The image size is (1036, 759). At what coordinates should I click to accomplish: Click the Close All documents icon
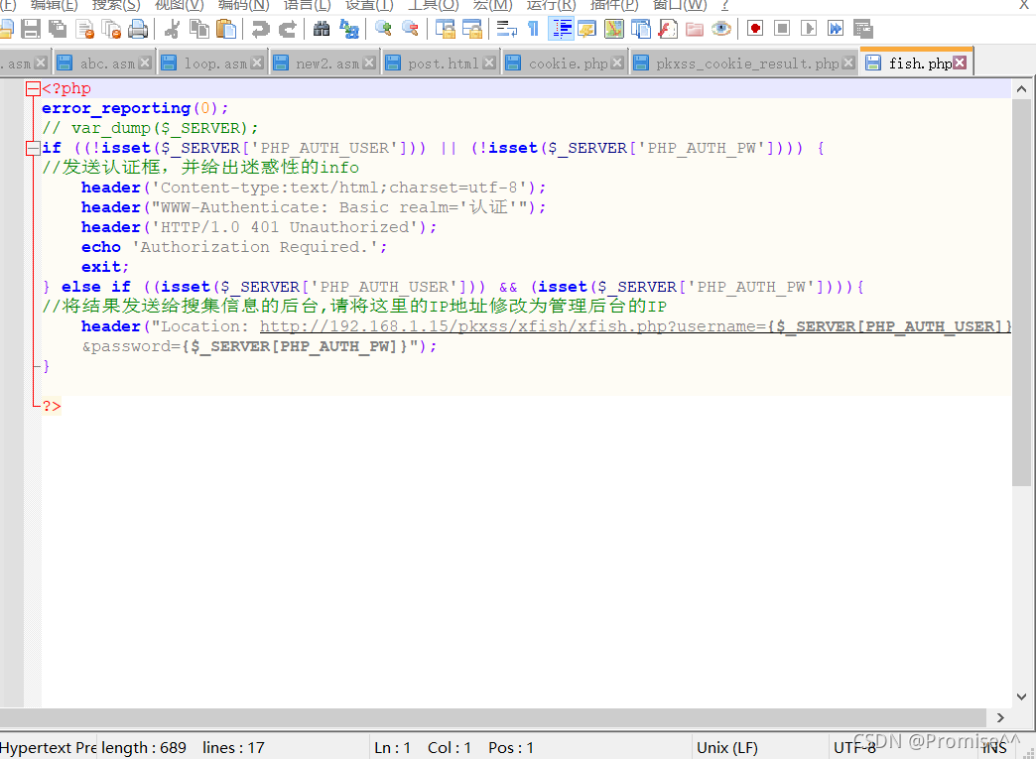(x=112, y=29)
